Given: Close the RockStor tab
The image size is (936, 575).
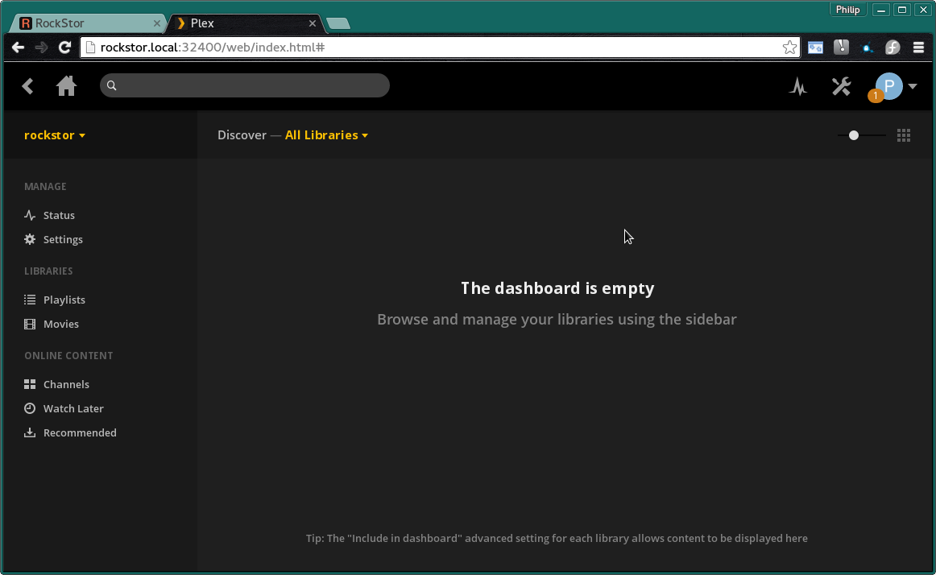Looking at the screenshot, I should point(157,23).
